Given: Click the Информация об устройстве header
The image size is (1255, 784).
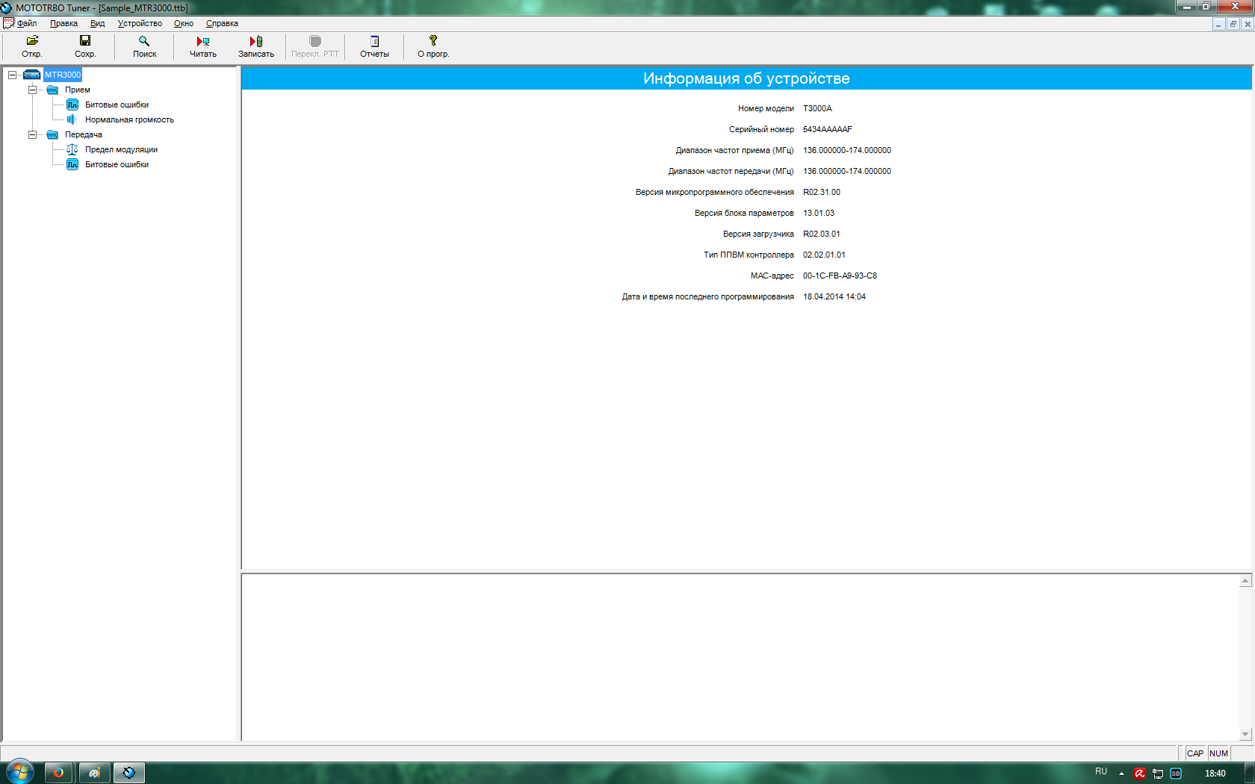Looking at the screenshot, I should point(746,78).
